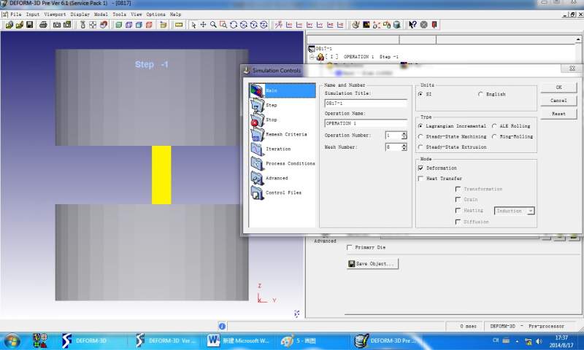Decrease the Mesh Number spinner

[x=404, y=149]
